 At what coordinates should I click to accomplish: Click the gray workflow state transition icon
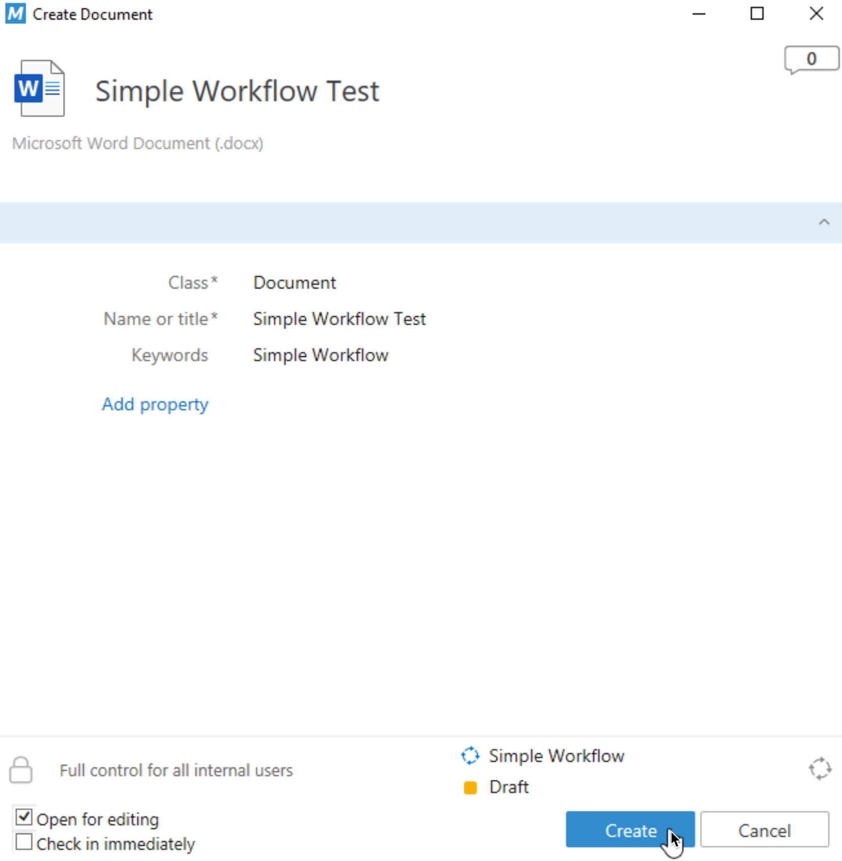coord(820,769)
